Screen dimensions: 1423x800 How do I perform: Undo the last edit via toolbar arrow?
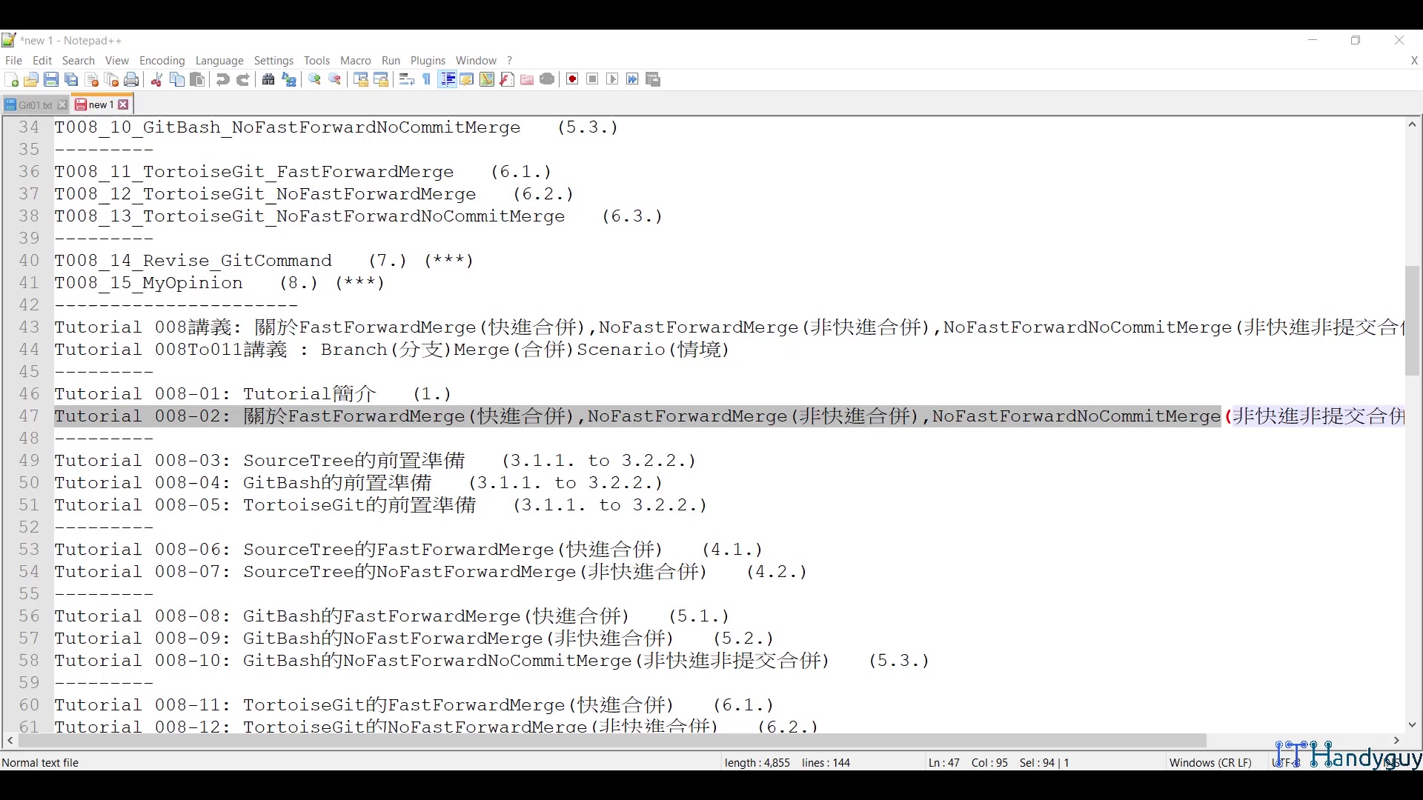(x=222, y=79)
